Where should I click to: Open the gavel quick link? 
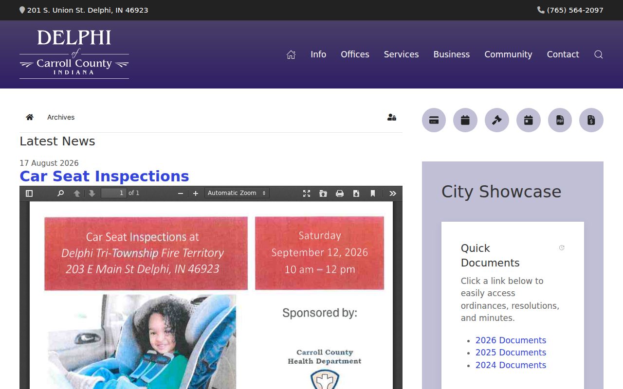pos(497,120)
